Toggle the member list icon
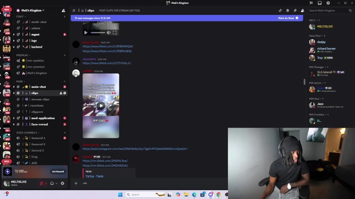Screen dimensions: 355x199 pyautogui.click(x=302, y=11)
